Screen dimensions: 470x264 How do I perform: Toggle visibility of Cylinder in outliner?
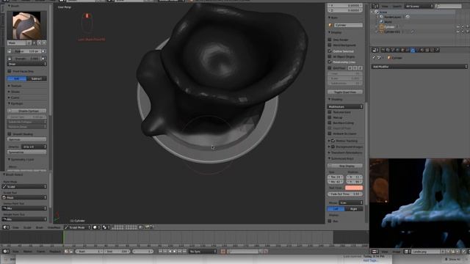click(x=458, y=26)
